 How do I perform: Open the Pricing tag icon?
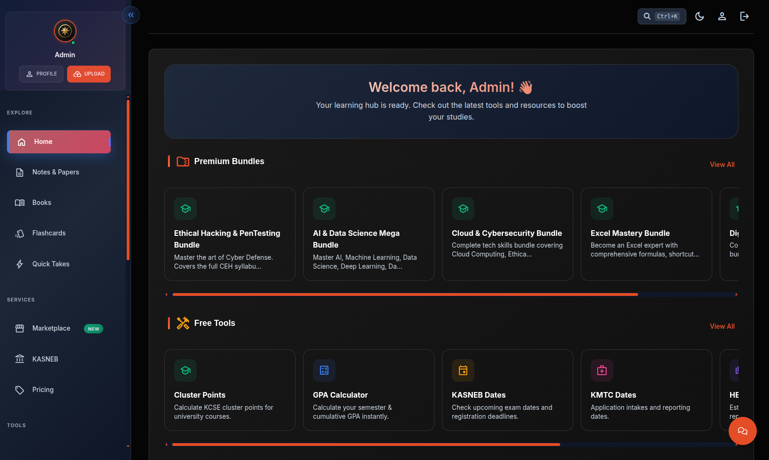click(20, 390)
